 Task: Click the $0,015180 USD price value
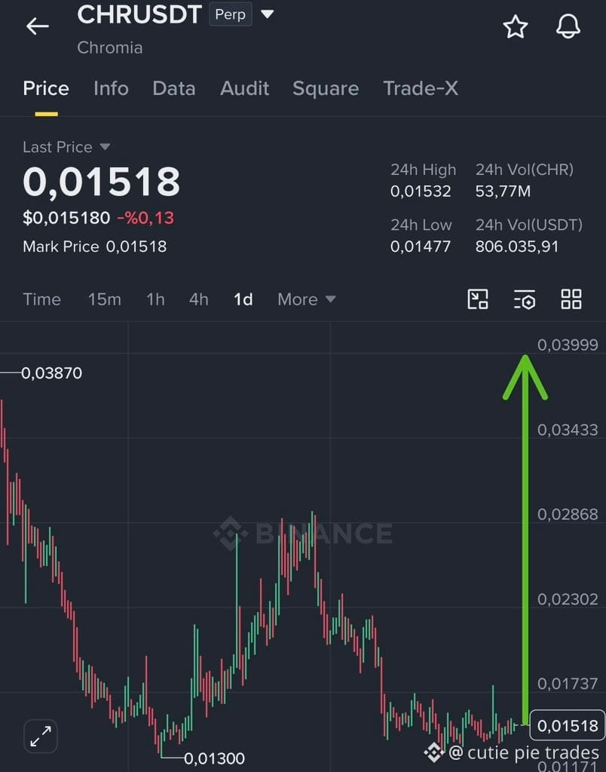click(x=66, y=218)
